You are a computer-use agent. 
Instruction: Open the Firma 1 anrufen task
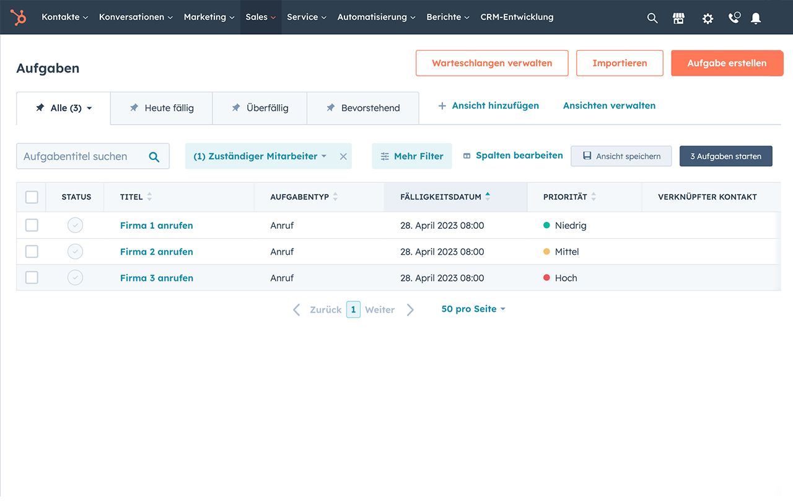pos(157,226)
